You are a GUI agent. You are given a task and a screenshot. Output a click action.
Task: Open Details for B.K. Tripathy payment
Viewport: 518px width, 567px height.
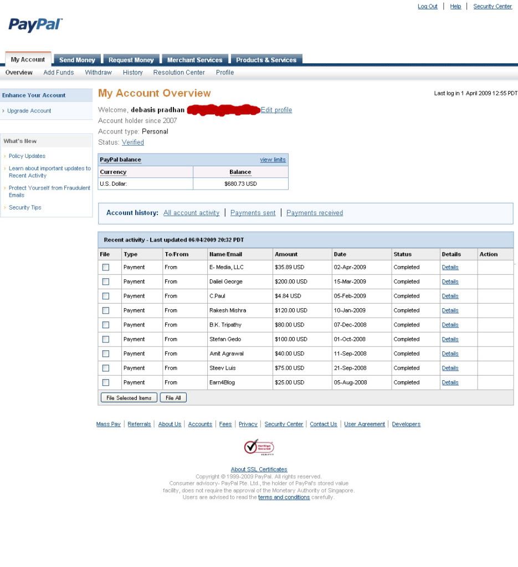coord(450,325)
